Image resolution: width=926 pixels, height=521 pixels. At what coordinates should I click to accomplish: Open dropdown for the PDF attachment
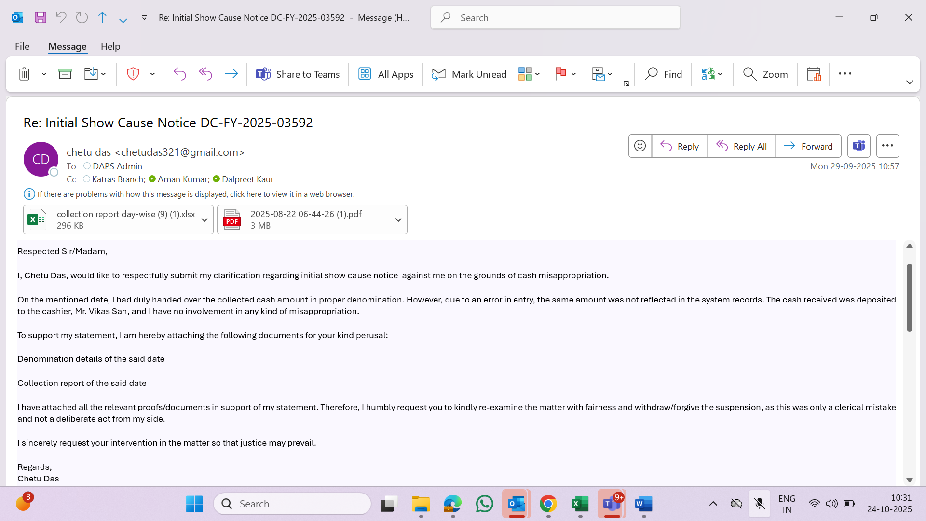398,220
